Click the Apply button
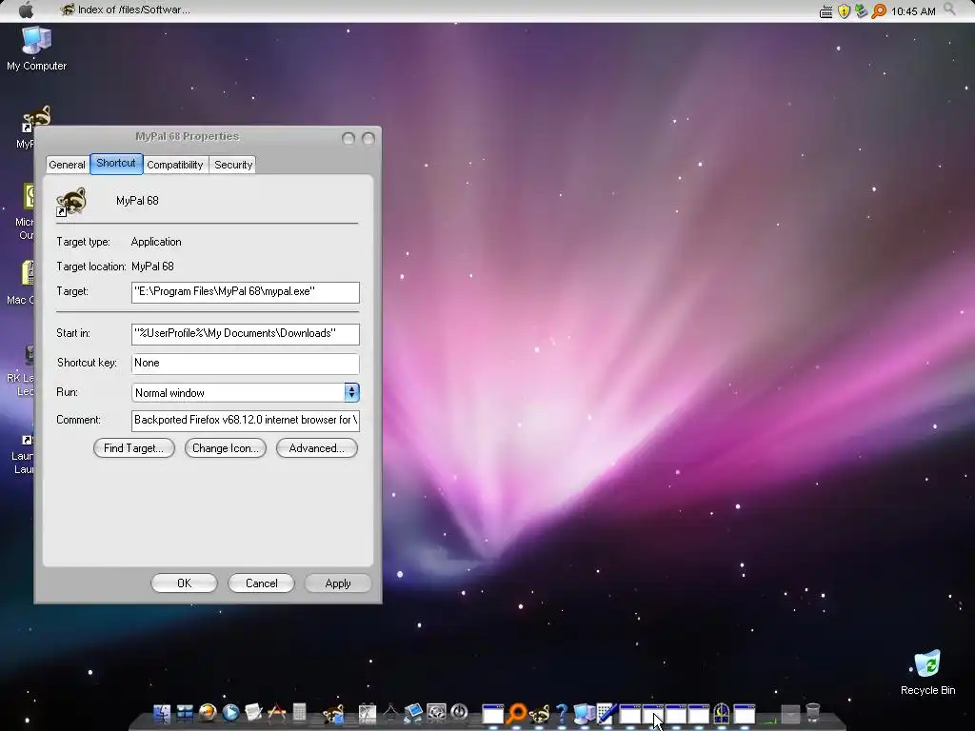 coord(338,583)
